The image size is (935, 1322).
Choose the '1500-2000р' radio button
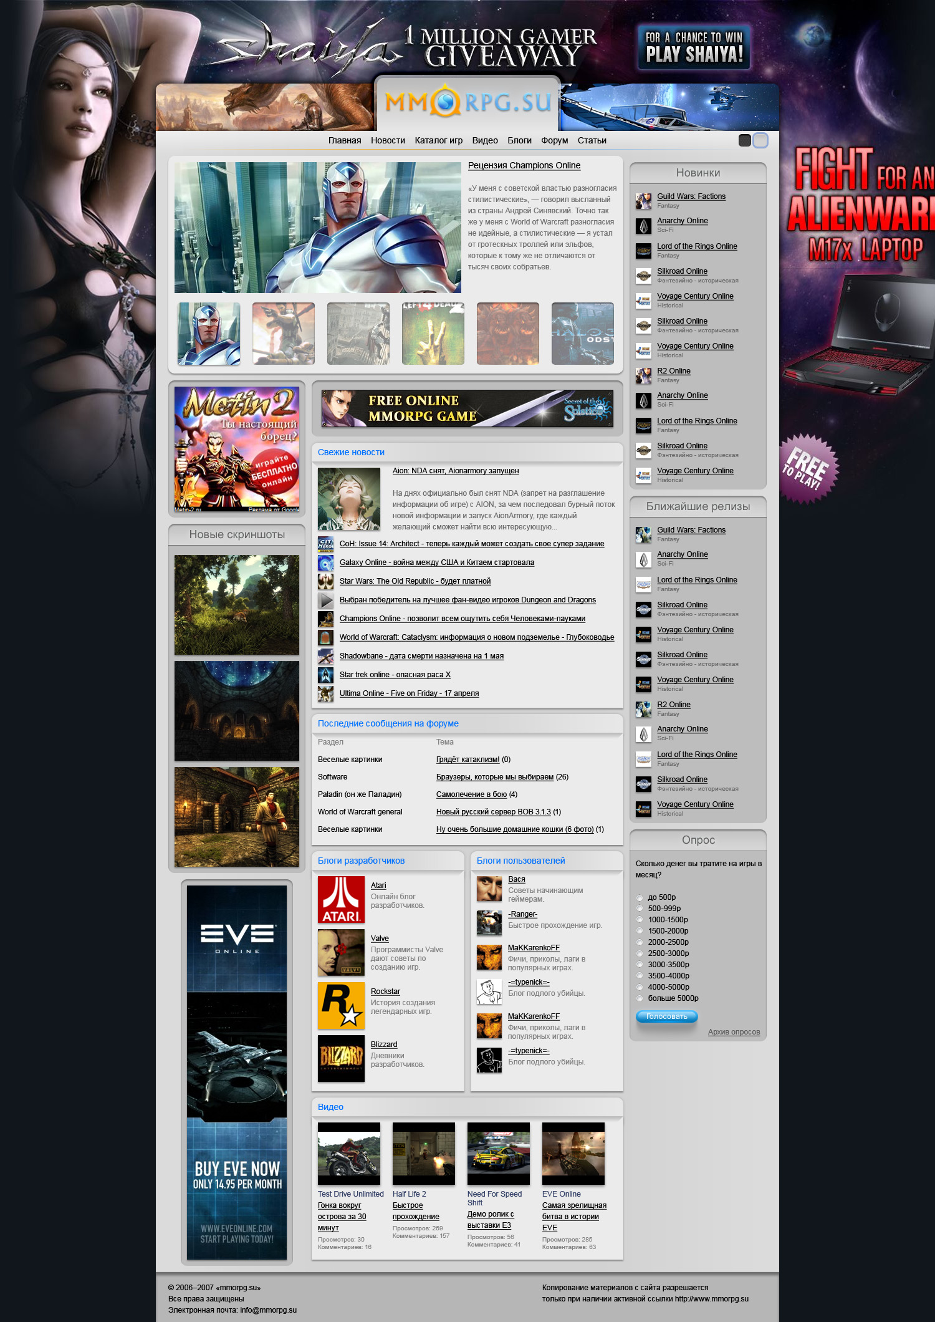(640, 932)
